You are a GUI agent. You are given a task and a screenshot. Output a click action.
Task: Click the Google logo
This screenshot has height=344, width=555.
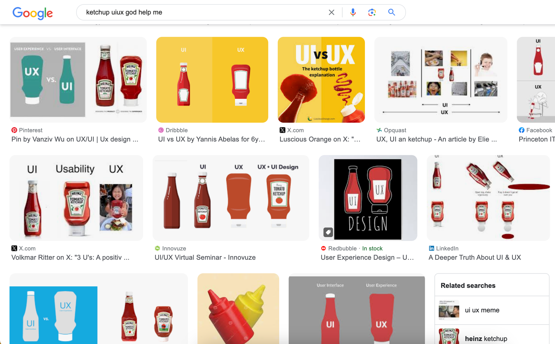[32, 13]
